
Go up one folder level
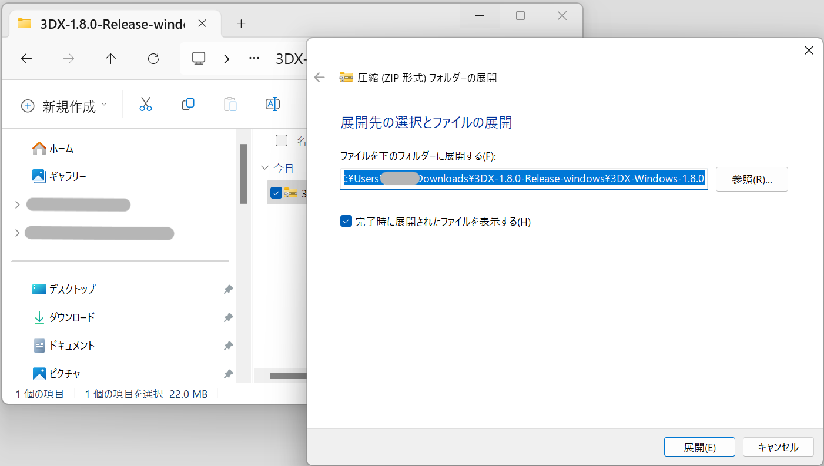110,58
